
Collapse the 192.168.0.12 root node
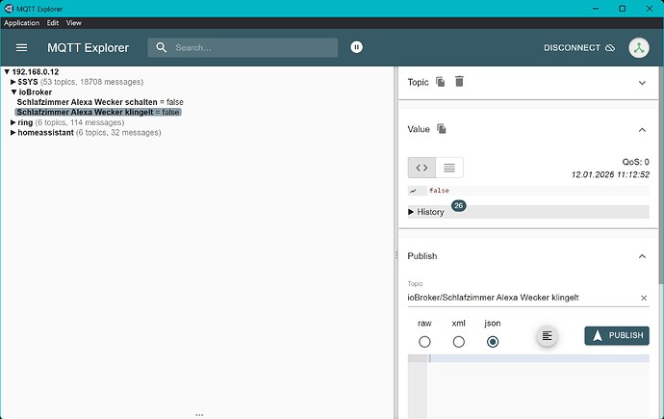point(7,72)
